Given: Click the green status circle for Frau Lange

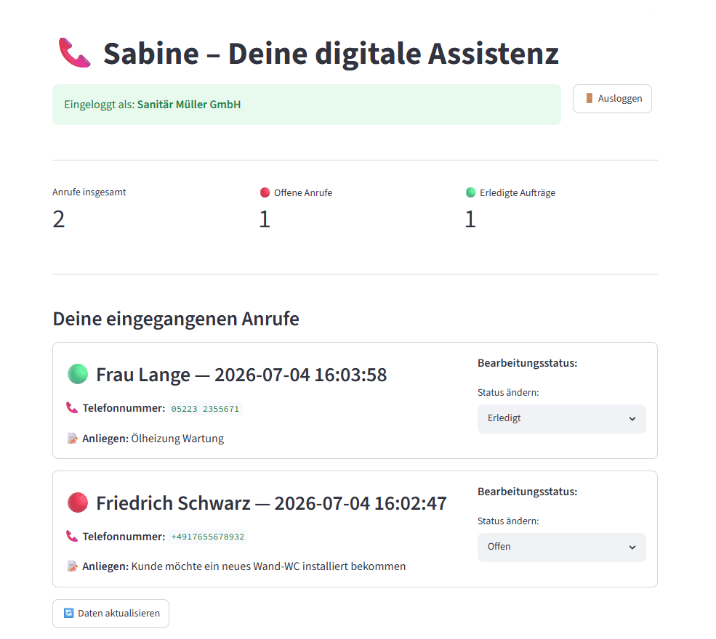Looking at the screenshot, I should [78, 374].
